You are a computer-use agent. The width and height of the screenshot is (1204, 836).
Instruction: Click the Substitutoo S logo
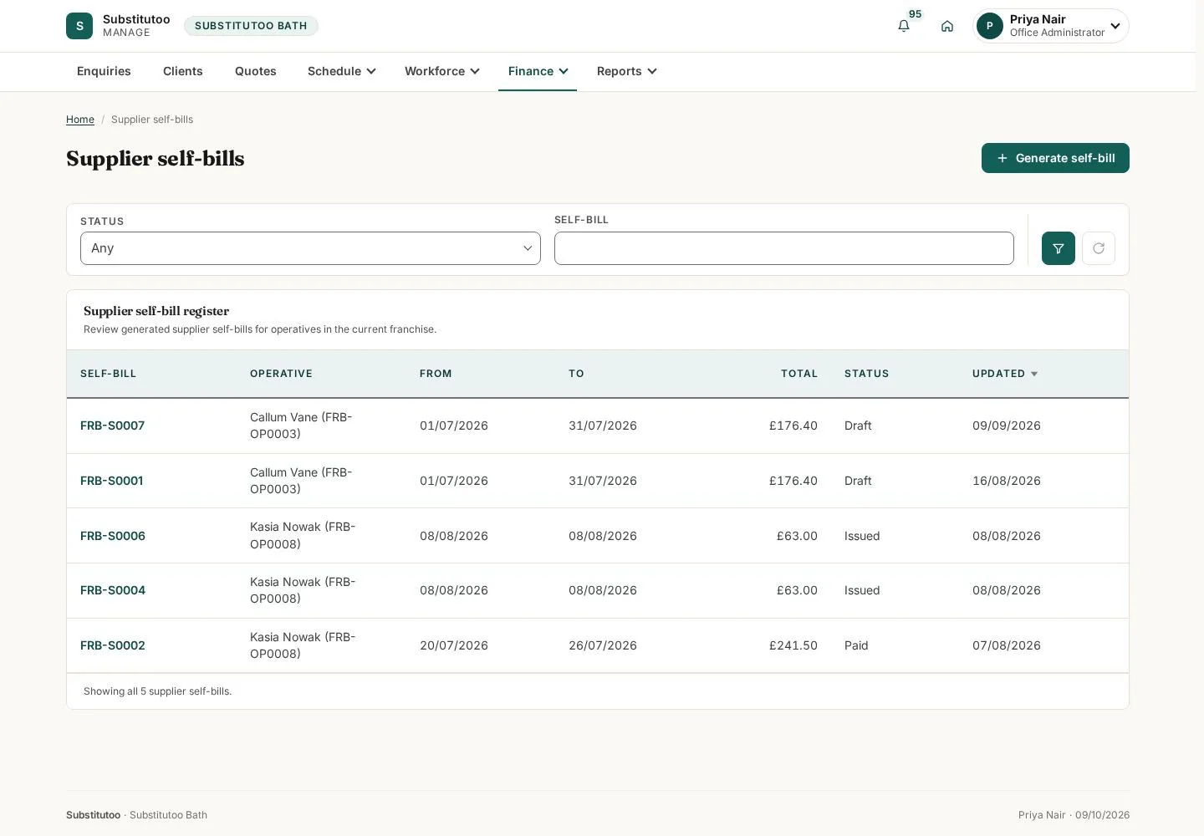(x=79, y=26)
